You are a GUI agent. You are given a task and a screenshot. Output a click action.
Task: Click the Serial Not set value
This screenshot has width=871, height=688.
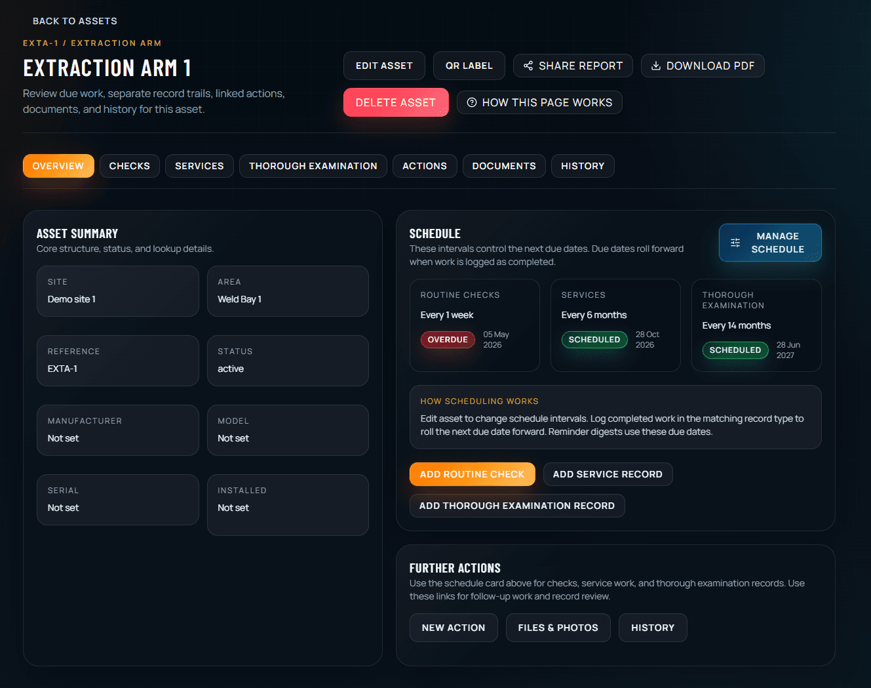tap(63, 508)
